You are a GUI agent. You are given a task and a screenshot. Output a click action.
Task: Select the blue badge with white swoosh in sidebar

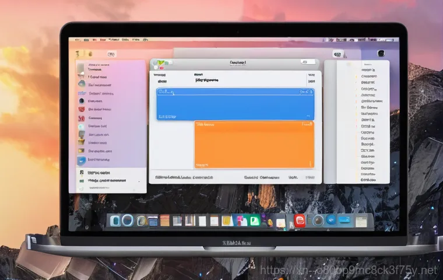click(x=82, y=160)
